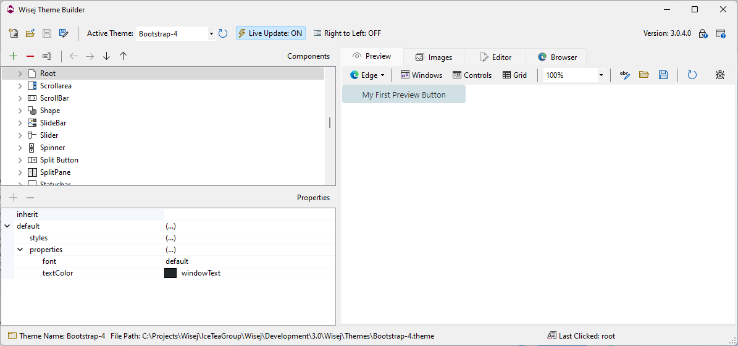Expand the Slider tree node

tap(20, 135)
